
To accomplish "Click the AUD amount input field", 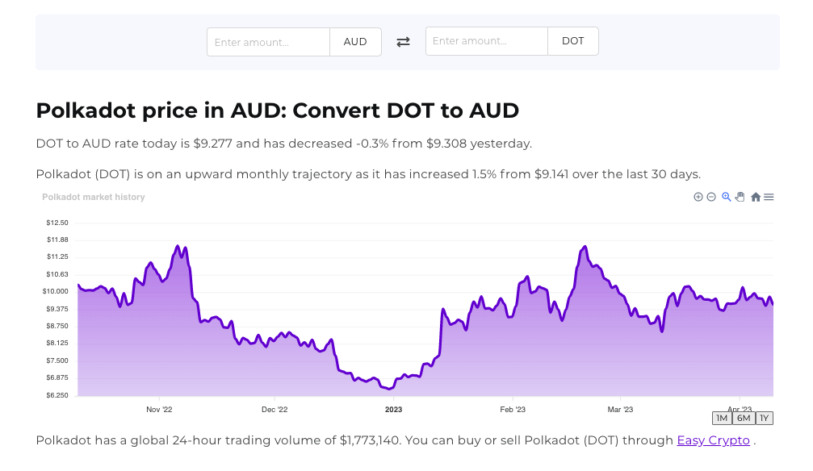I will click(268, 42).
